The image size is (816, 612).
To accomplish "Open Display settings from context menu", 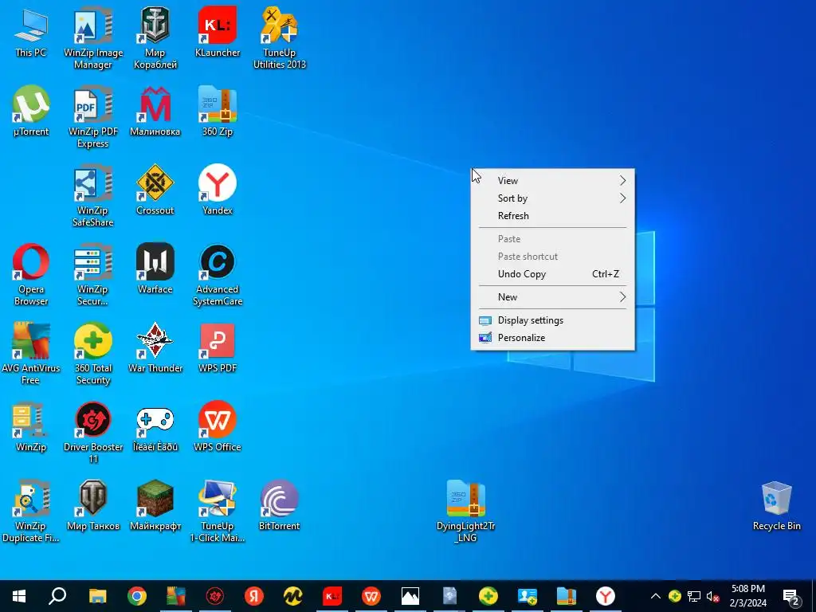I will tap(553, 320).
